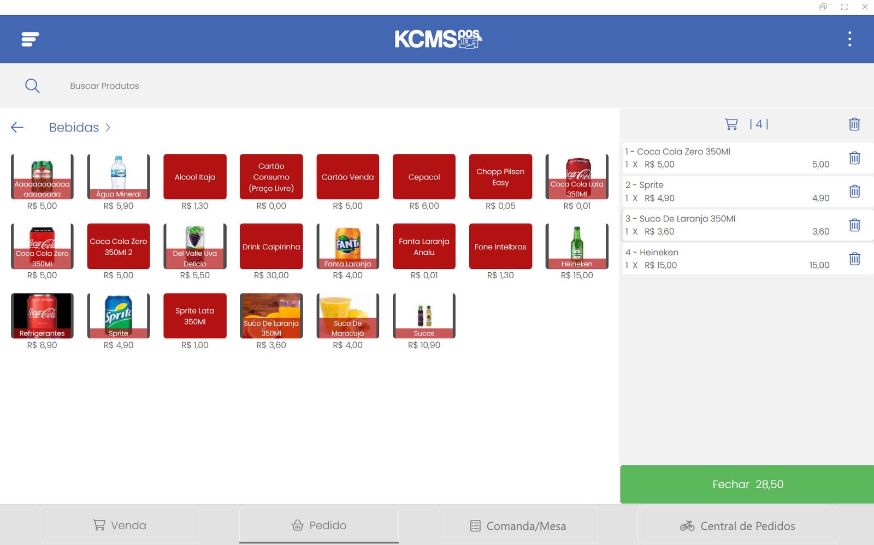This screenshot has width=874, height=545.
Task: Remove Sprite from cart via trash icon
Action: [855, 191]
